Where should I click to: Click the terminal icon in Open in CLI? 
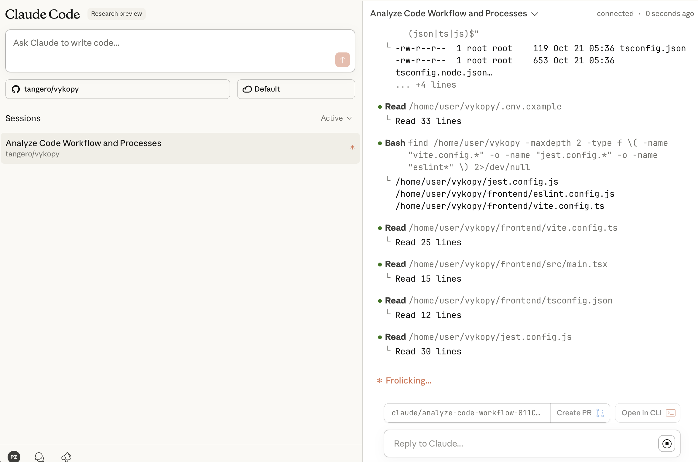(x=670, y=413)
